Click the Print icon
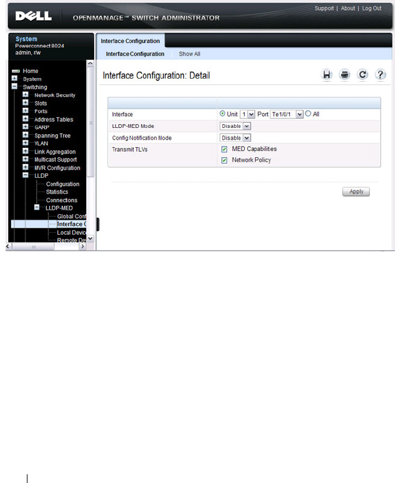The width and height of the screenshot is (400, 483). [x=344, y=75]
